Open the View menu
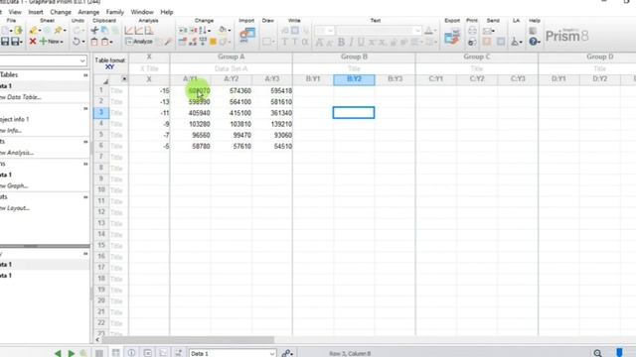 point(15,12)
